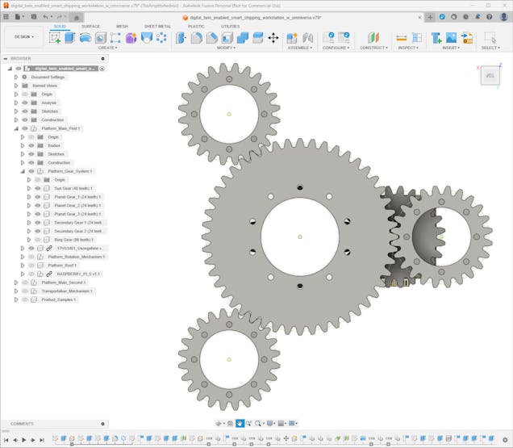The width and height of the screenshot is (513, 448).
Task: Expand the Product_Samples component
Action: [x=16, y=299]
